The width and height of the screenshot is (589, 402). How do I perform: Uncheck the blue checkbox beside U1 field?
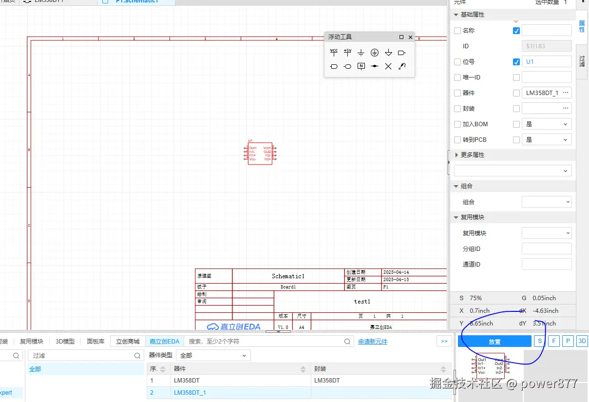tap(516, 62)
